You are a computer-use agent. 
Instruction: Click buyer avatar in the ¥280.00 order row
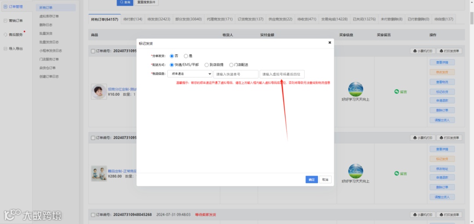tap(355, 171)
